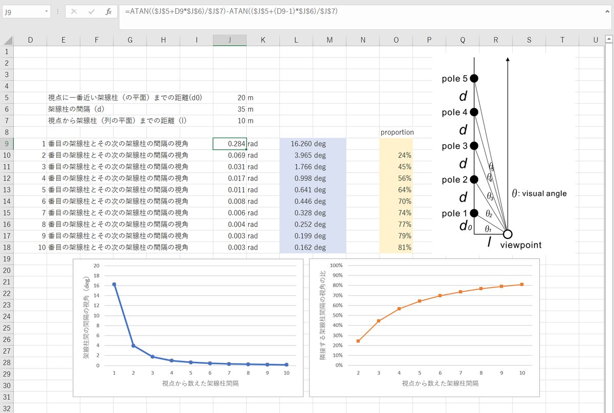The height and width of the screenshot is (413, 614).
Task: Click y-axis title of the proportion chart
Action: click(323, 315)
